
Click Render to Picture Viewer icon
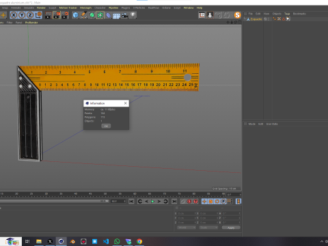pos(57,15)
